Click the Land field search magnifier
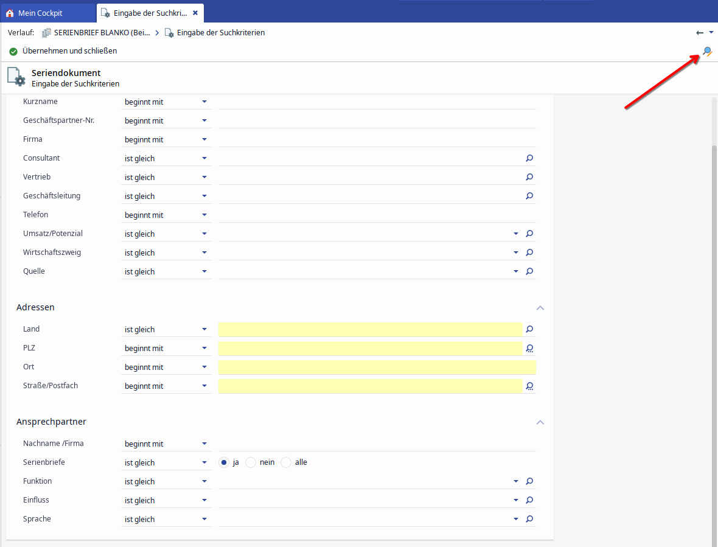Image resolution: width=718 pixels, height=547 pixels. click(529, 329)
